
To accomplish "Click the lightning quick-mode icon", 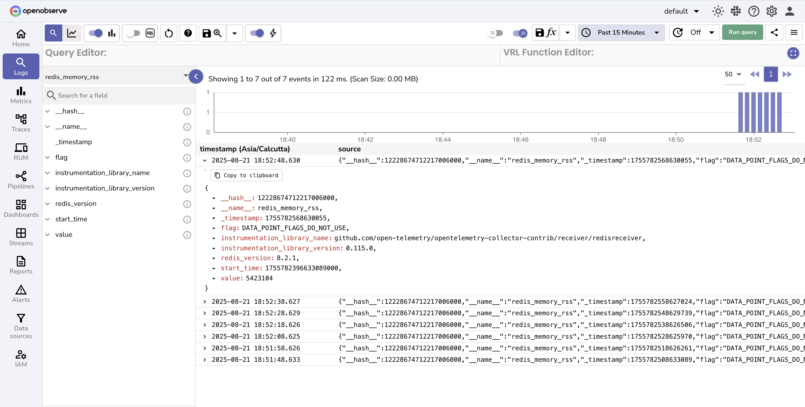I will (x=273, y=33).
